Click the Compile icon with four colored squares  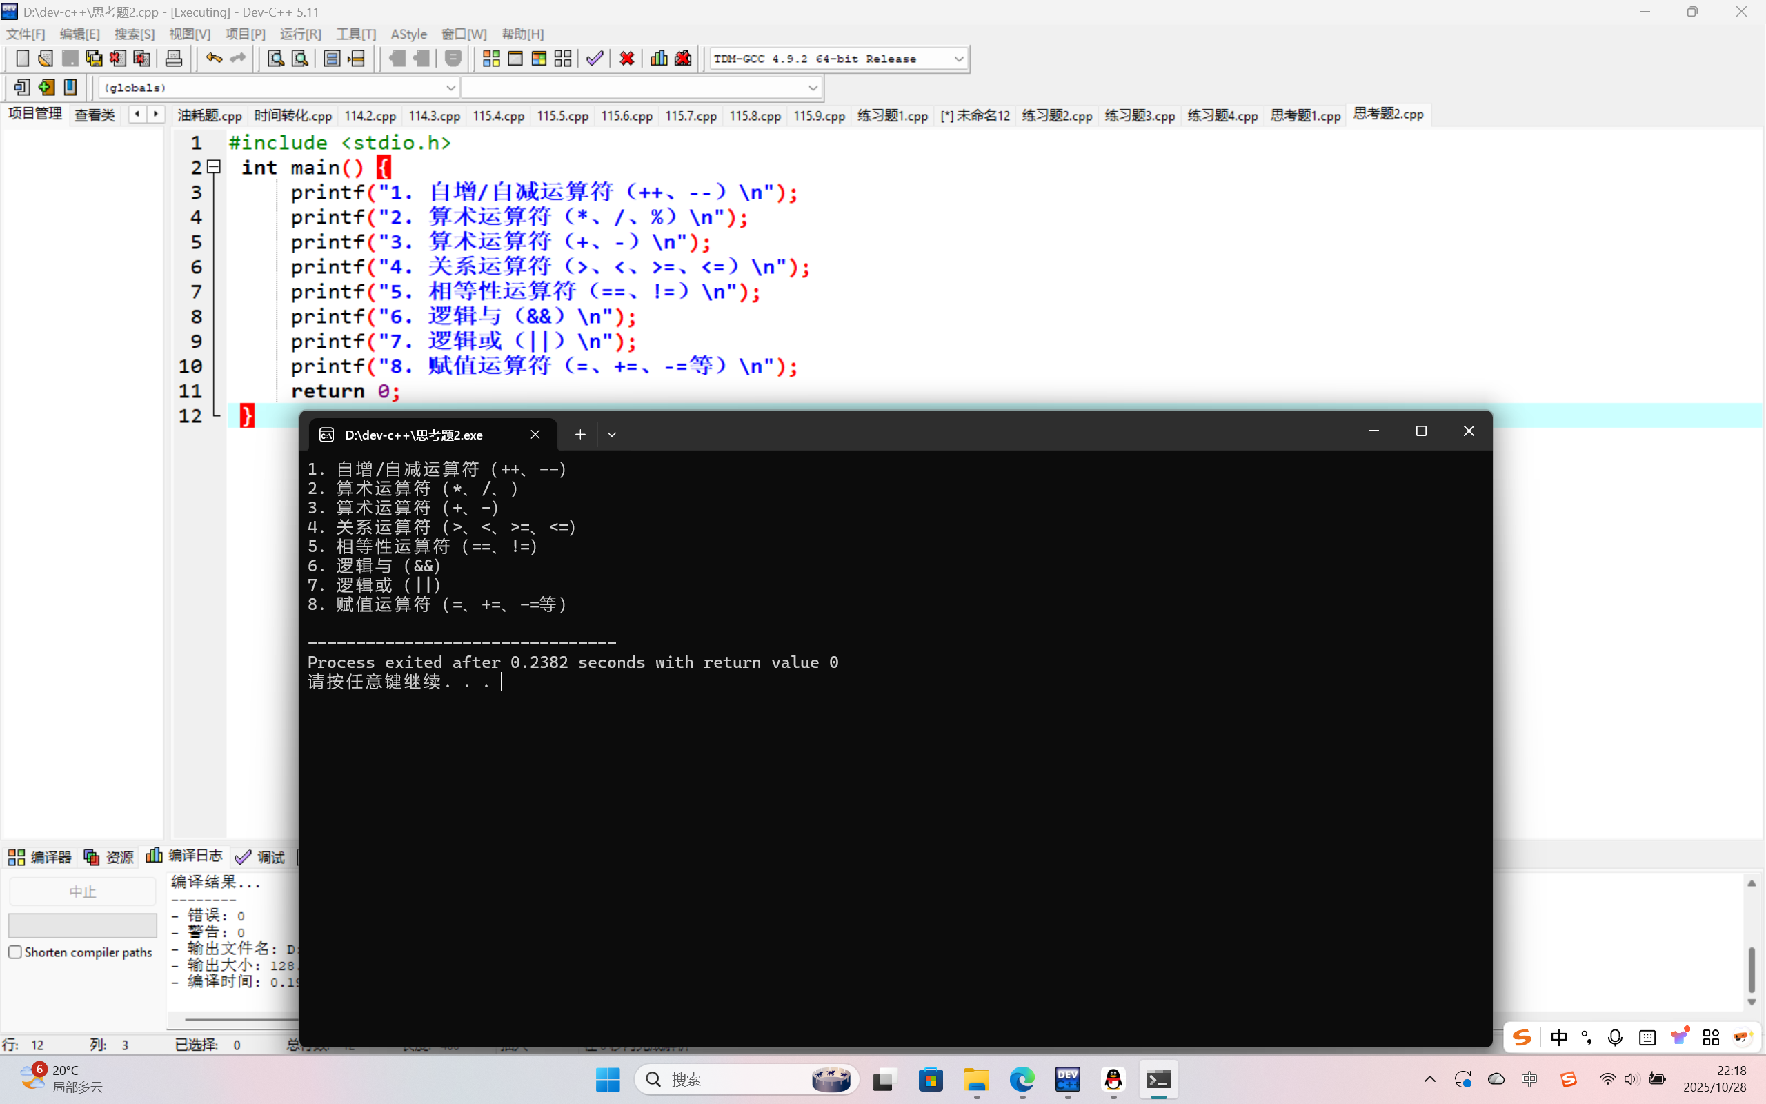(x=491, y=59)
